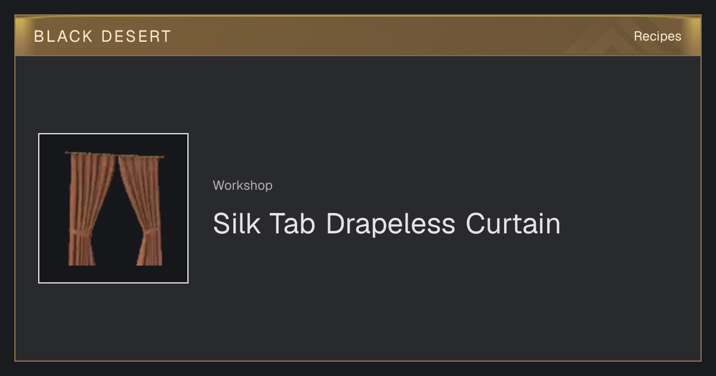
Task: Click the left curtain panel in the icon
Action: point(89,209)
